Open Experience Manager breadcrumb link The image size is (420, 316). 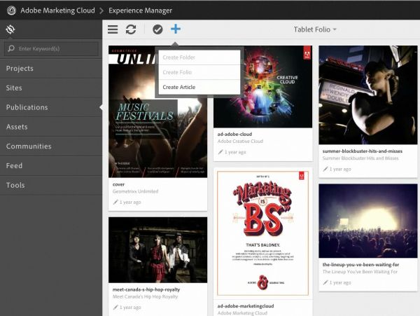(141, 11)
